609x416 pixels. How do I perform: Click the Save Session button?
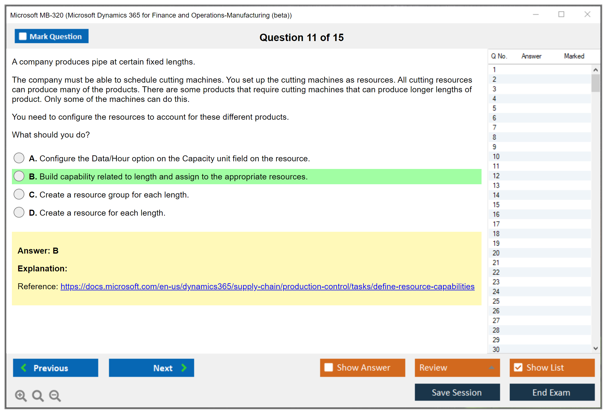[x=457, y=392]
